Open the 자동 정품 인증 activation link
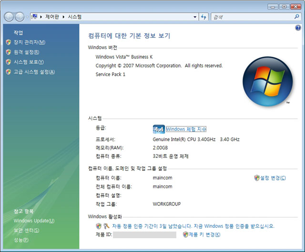Image resolution: width=305 pixels, height=252 pixels. click(193, 226)
